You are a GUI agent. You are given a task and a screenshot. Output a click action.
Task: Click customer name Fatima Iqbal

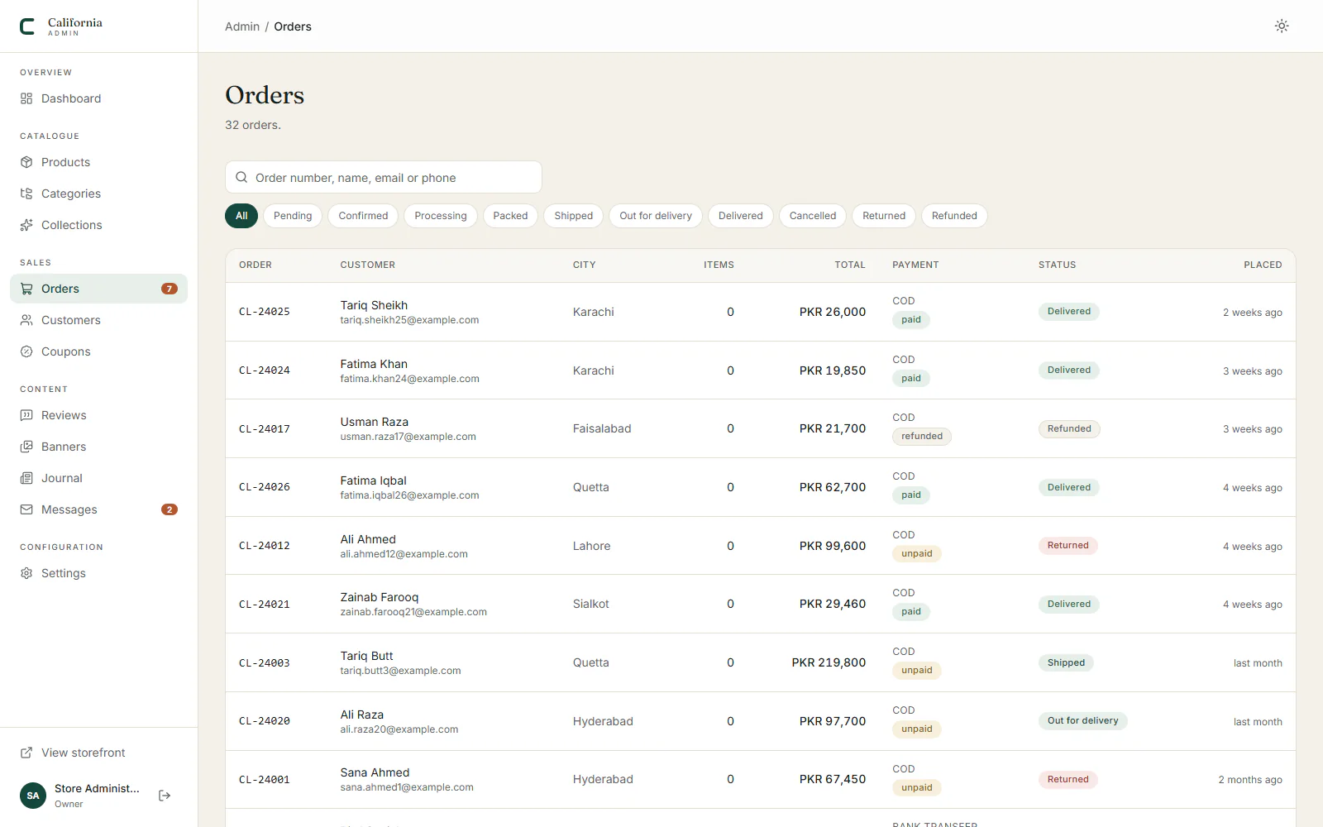(374, 480)
